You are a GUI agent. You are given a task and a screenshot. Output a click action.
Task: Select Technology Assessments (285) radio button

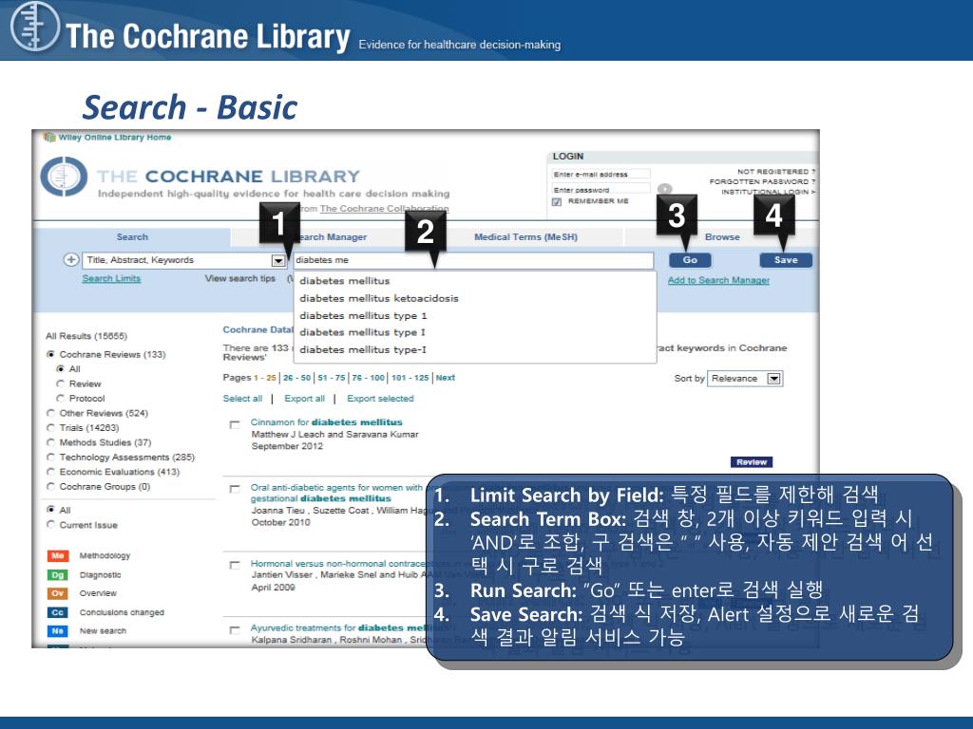51,457
